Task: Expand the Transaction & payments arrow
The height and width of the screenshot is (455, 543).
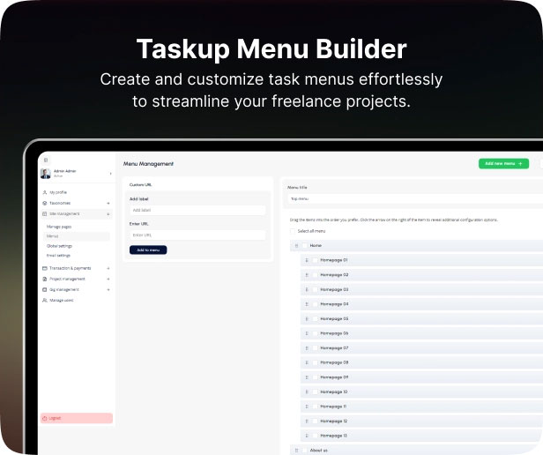Action: (x=108, y=268)
